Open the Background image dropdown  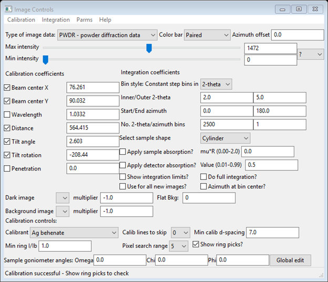coord(63,211)
